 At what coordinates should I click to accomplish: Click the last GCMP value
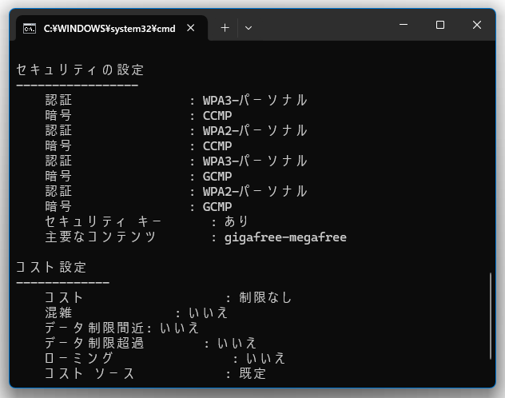217,206
